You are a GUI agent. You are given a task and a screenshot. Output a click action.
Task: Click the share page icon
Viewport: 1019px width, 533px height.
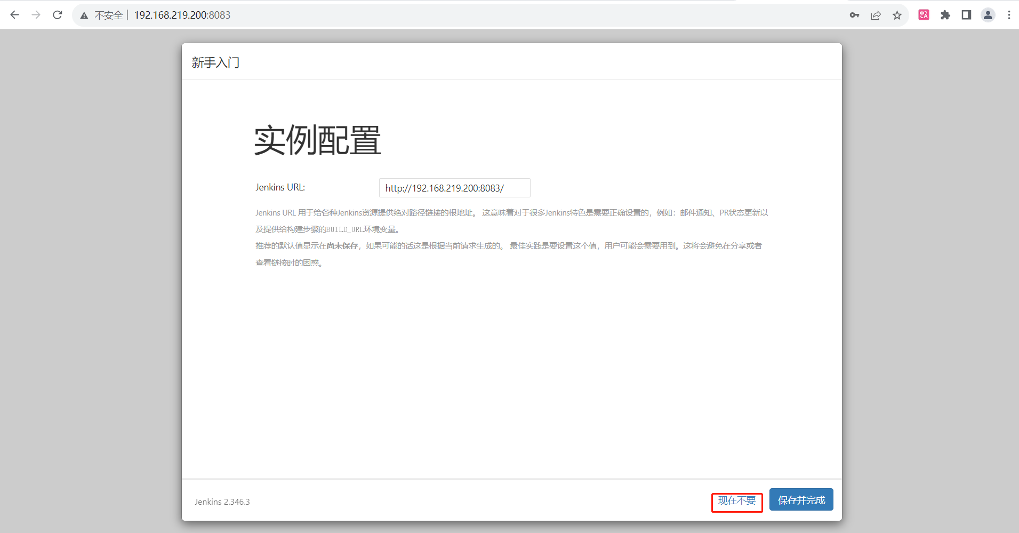(876, 15)
